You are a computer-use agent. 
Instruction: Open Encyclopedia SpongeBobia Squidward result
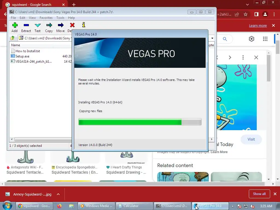(75, 172)
